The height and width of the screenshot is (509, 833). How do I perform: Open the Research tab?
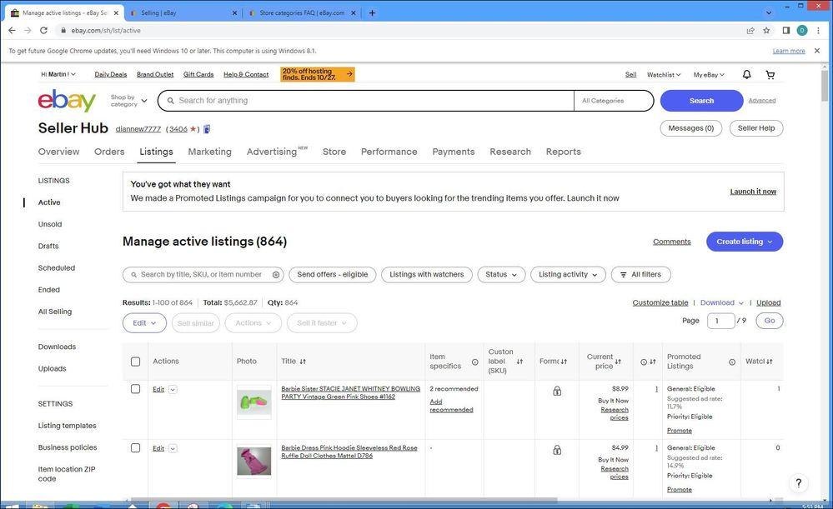point(510,152)
